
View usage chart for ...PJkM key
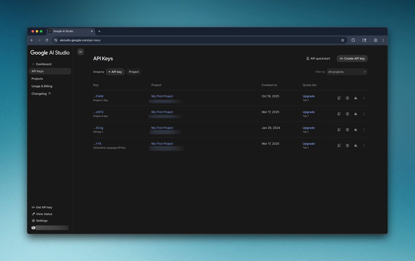pos(356,98)
